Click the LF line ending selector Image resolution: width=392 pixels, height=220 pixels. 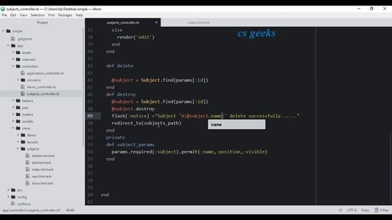tap(341, 210)
